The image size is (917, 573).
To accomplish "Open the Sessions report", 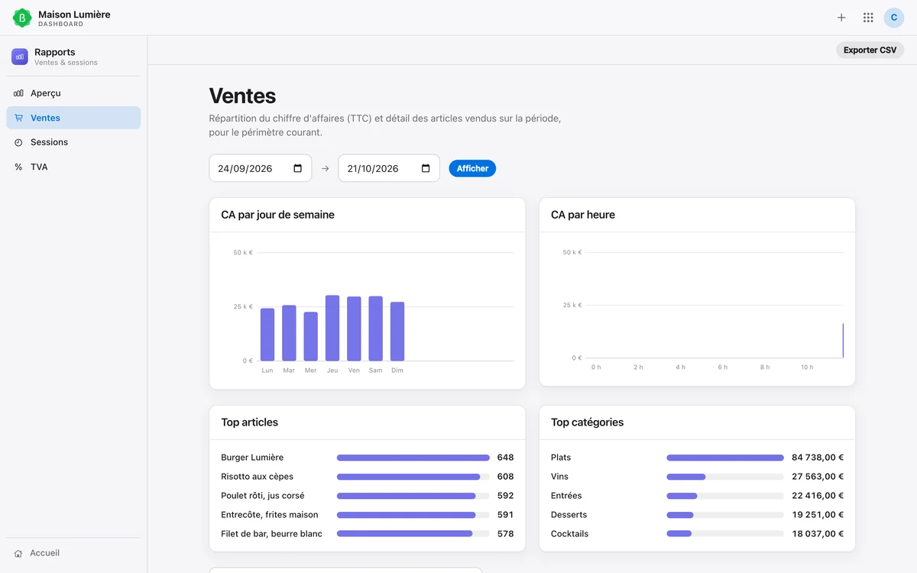I will point(73,142).
